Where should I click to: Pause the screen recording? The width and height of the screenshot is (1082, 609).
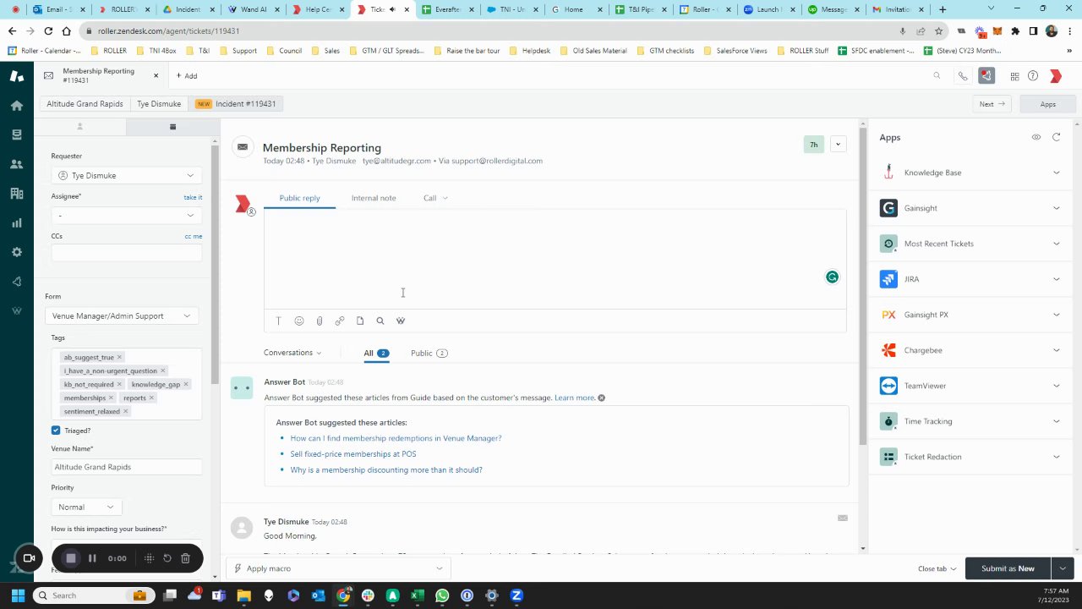pyautogui.click(x=92, y=558)
